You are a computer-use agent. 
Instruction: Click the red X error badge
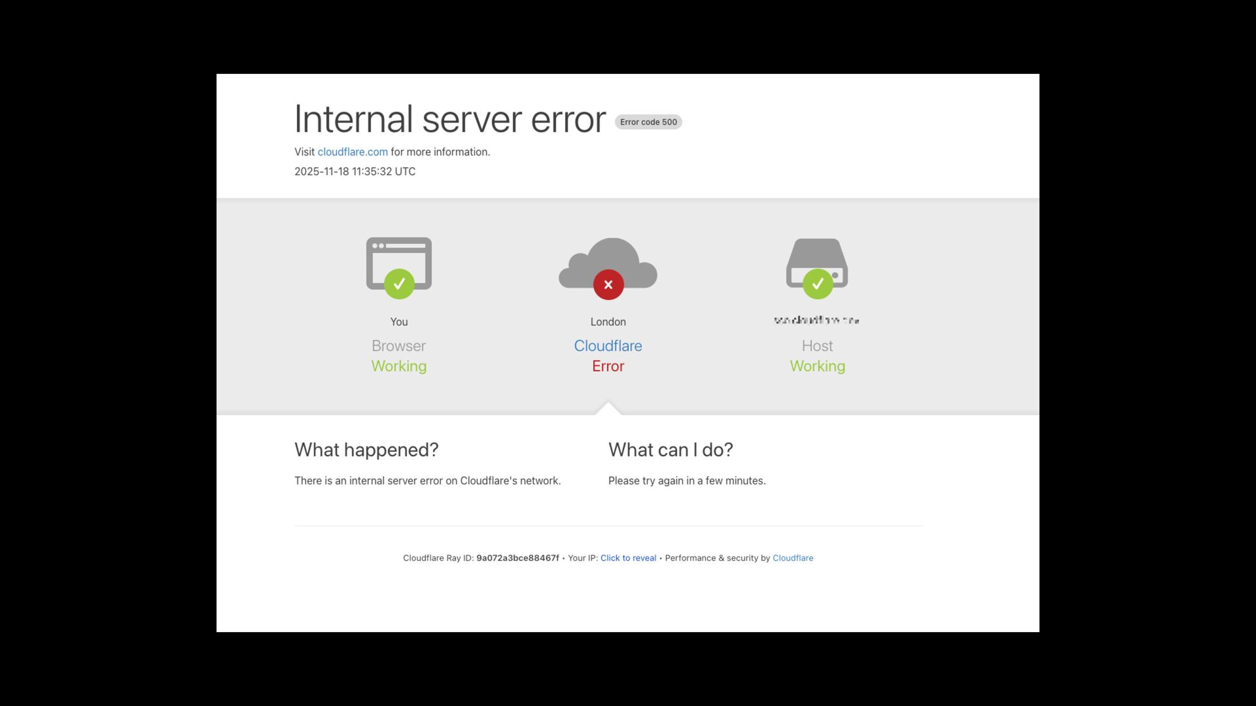point(608,284)
